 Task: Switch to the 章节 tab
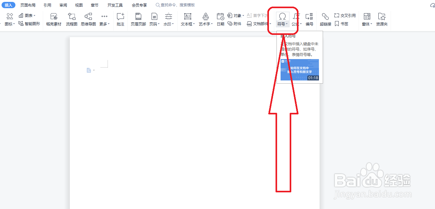(x=94, y=5)
